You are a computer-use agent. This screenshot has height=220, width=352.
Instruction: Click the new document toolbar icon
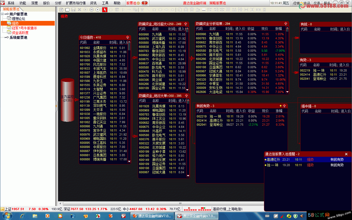(61, 10)
